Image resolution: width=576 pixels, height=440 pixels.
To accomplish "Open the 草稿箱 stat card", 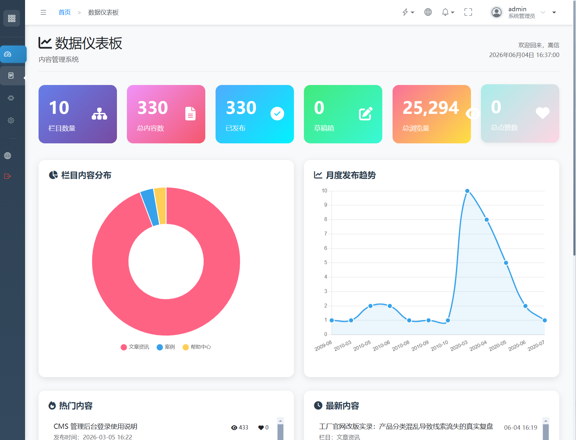I will [343, 114].
